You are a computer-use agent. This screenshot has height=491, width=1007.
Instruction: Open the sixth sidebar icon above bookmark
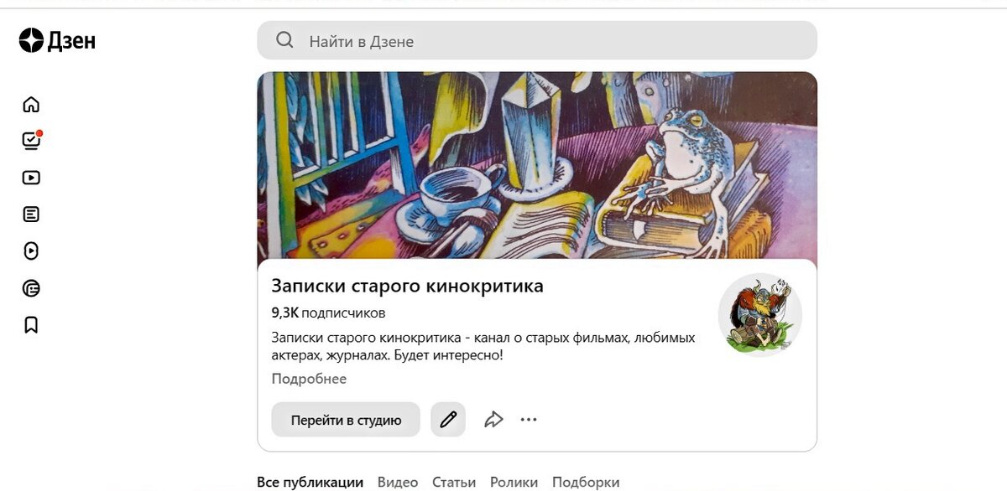click(x=31, y=289)
